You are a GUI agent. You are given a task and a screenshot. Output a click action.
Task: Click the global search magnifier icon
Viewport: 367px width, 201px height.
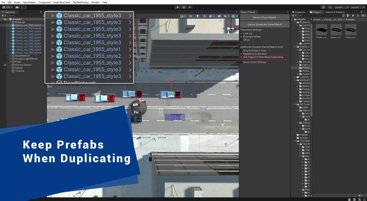point(330,7)
